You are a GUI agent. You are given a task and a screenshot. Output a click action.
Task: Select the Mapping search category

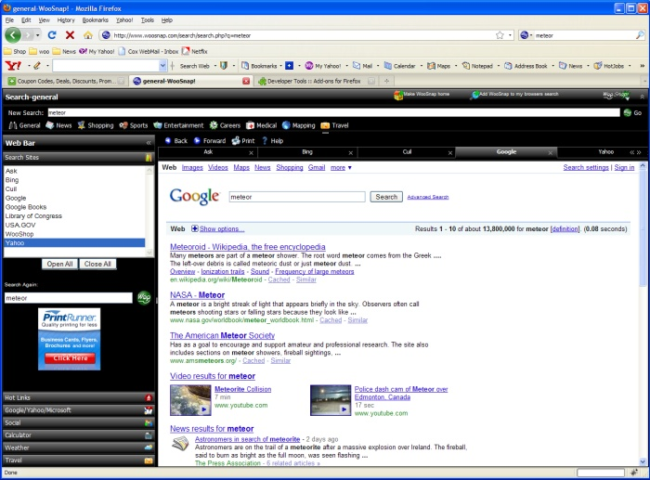coord(298,125)
